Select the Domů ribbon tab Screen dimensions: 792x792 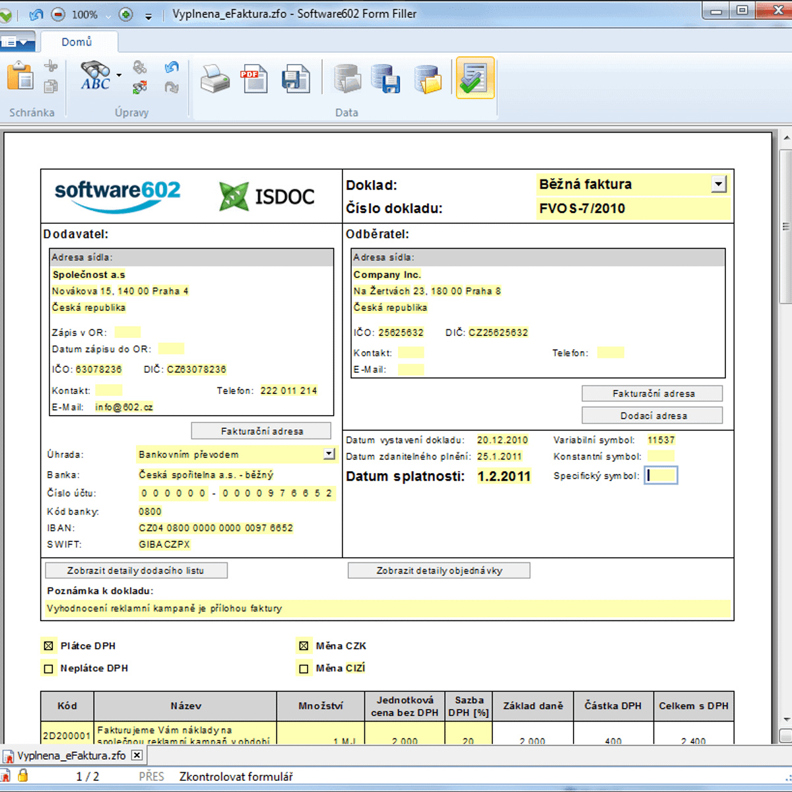(x=77, y=42)
